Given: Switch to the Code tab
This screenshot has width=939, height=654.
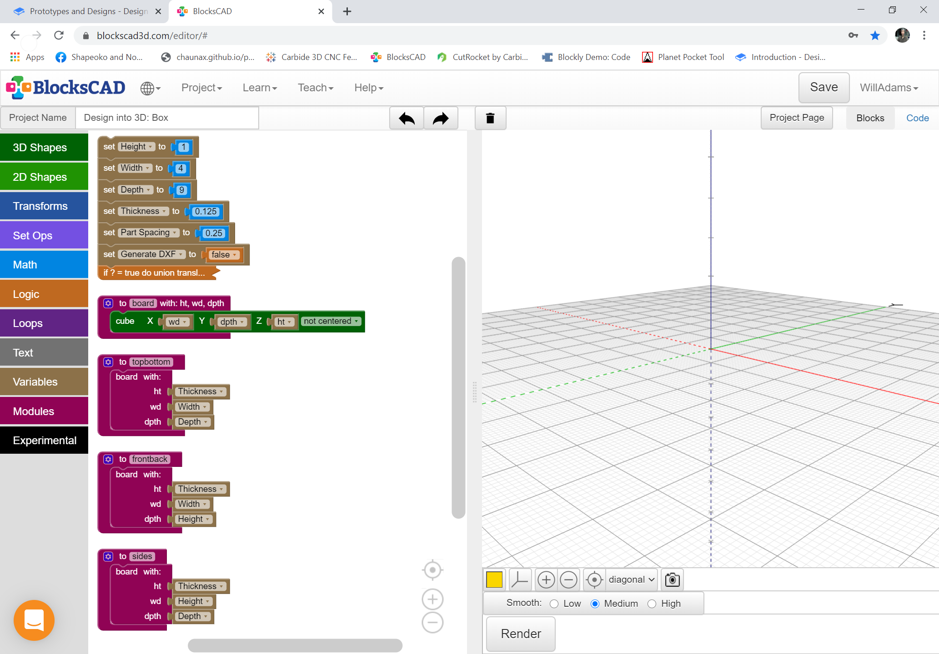Looking at the screenshot, I should coord(917,118).
